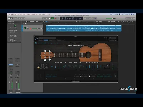Rewind the transport
This screenshot has width=143, height=107.
[43, 18]
